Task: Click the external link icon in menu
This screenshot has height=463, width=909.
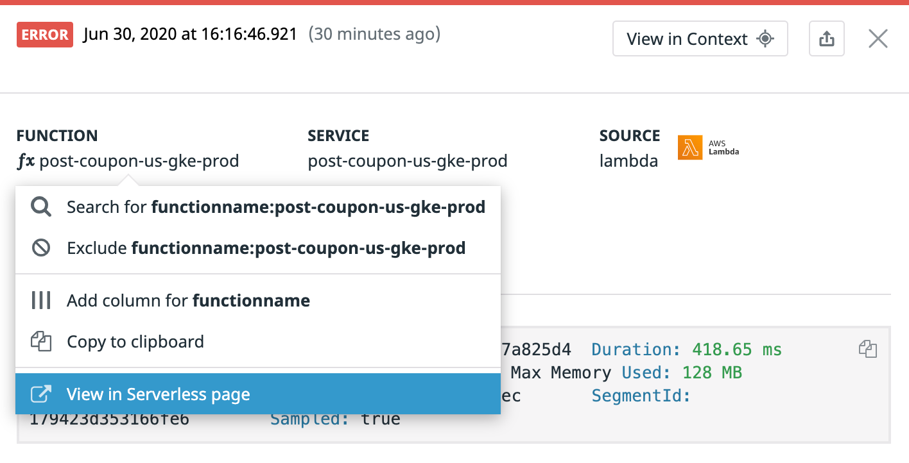Action: tap(41, 394)
